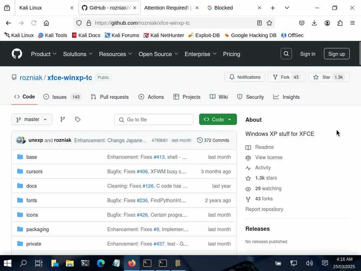The width and height of the screenshot is (361, 271).
Task: Click the Sign up button
Action: (337, 54)
